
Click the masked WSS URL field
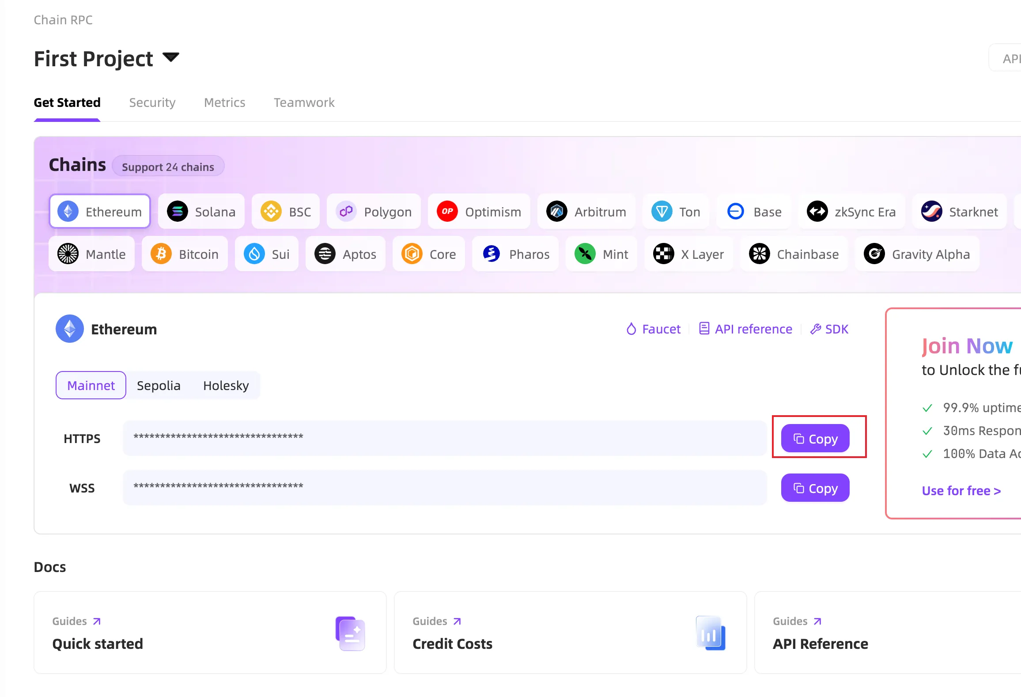(x=445, y=488)
